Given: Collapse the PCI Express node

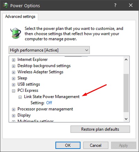Looking at the screenshot, I should click(x=14, y=91).
